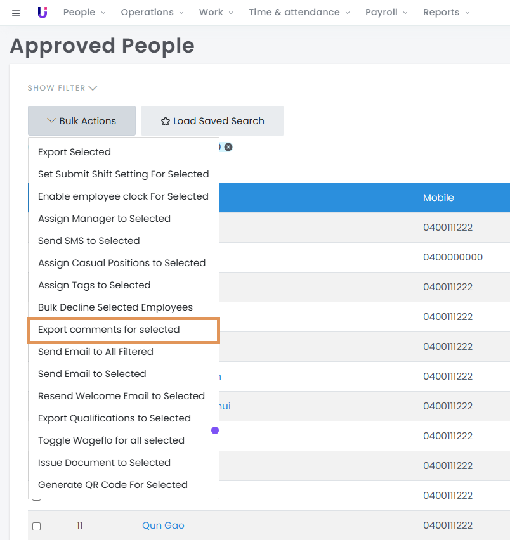The width and height of the screenshot is (510, 540).
Task: Click the purple U logo icon
Action: 43,13
